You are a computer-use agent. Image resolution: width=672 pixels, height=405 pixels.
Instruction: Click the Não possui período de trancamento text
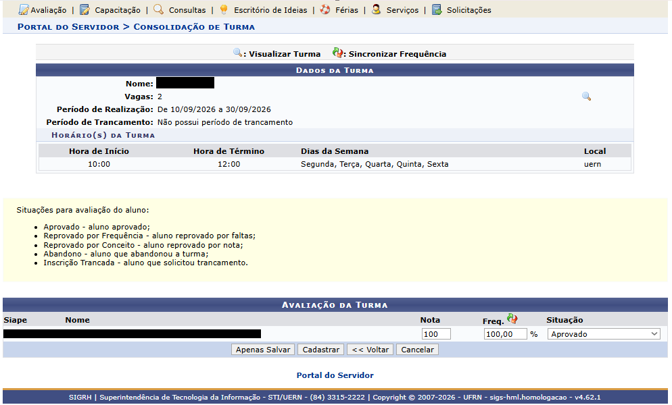tap(225, 122)
